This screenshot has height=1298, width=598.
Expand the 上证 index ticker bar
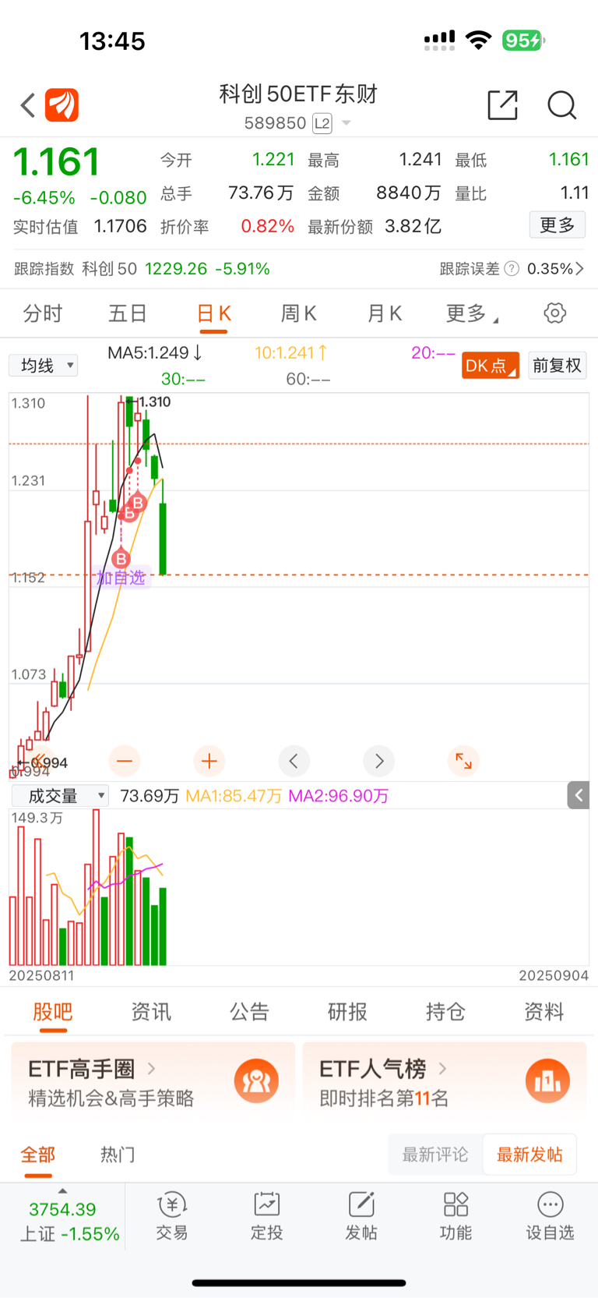pos(62,1216)
